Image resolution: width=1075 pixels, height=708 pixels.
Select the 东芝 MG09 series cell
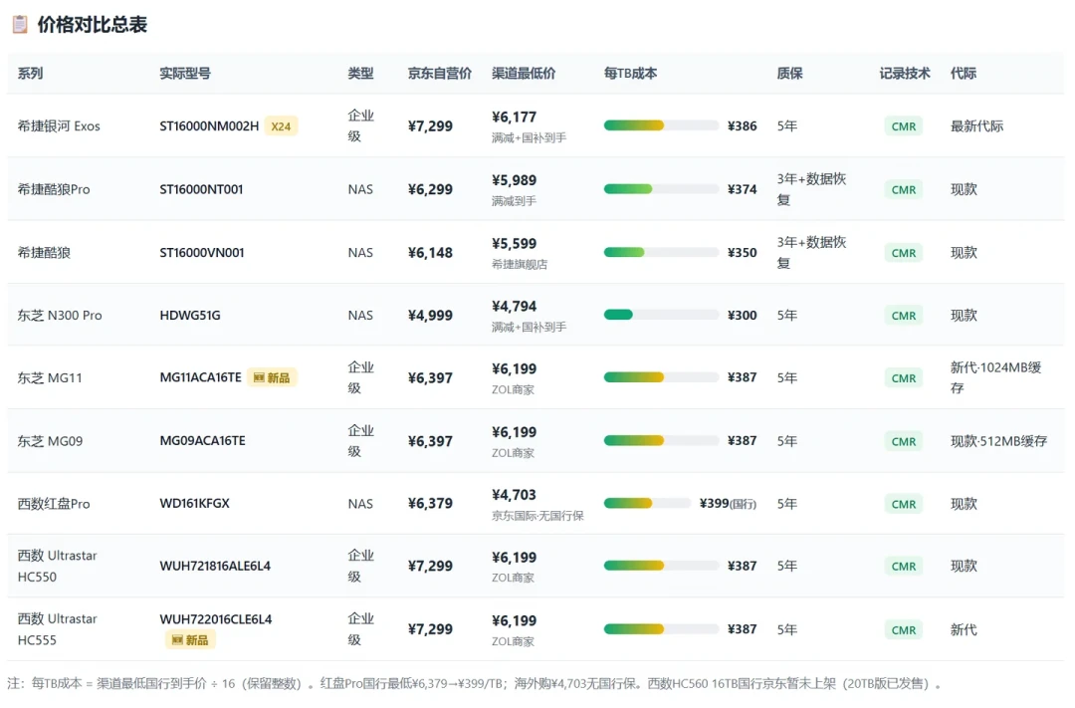coord(50,441)
